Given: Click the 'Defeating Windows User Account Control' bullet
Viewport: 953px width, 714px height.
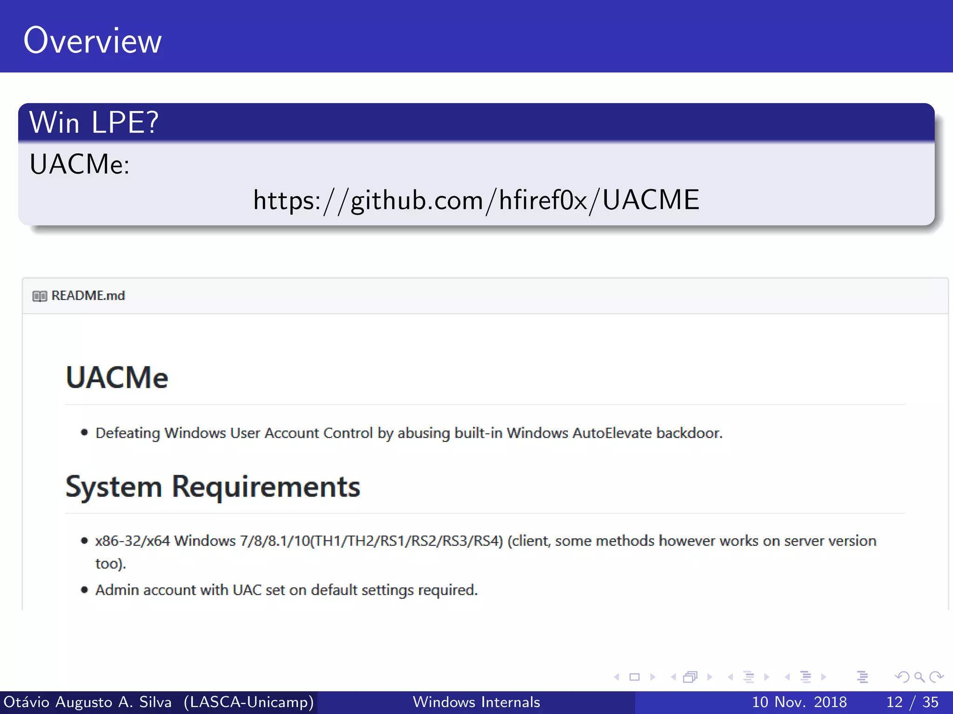Looking at the screenshot, I should click(x=409, y=433).
